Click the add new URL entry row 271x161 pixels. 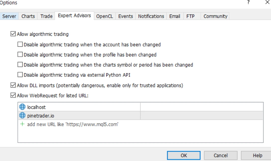click(73, 124)
